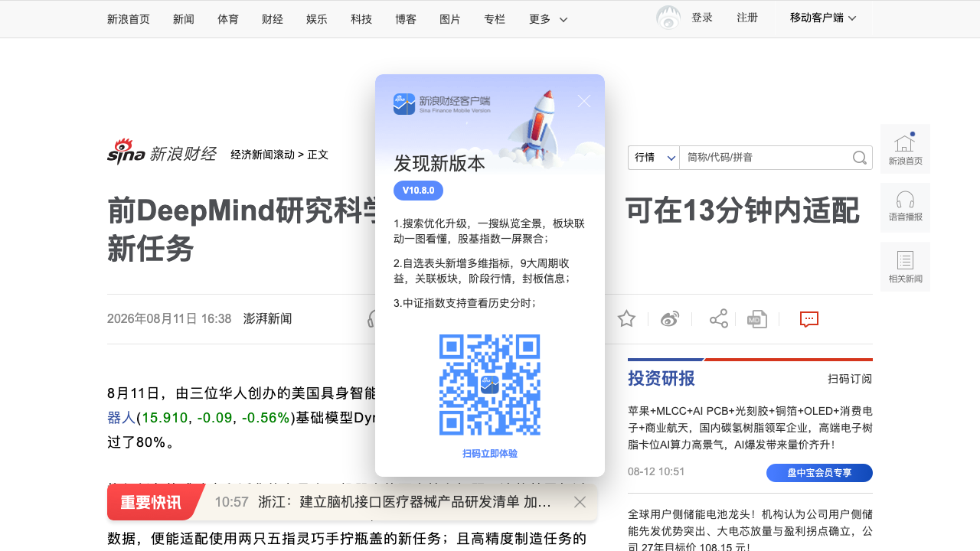Open the 新闻 navigation item
Image resolution: width=980 pixels, height=551 pixels.
(x=184, y=19)
